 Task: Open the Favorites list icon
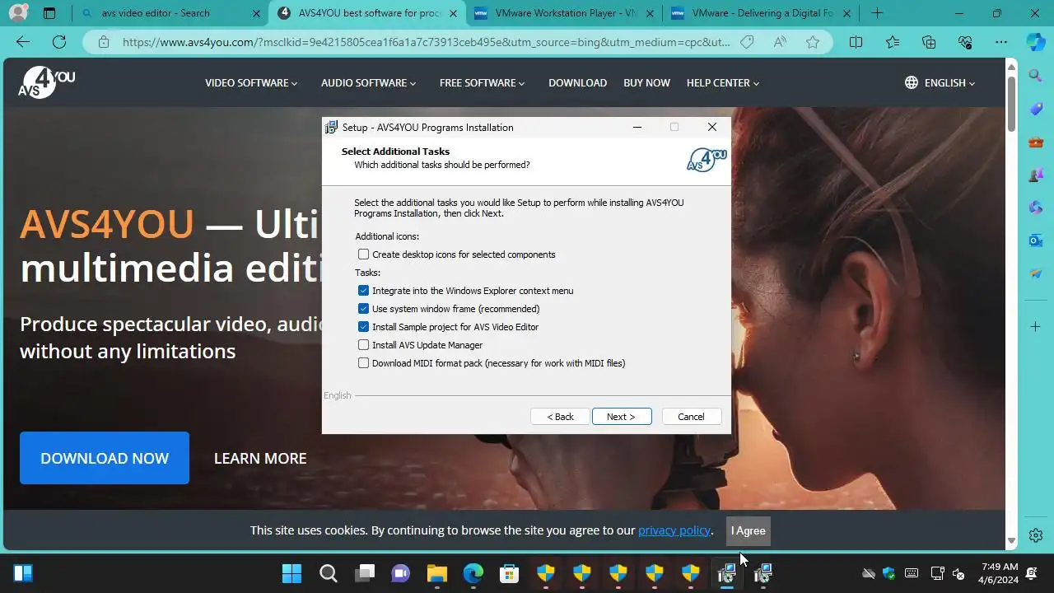click(x=893, y=42)
